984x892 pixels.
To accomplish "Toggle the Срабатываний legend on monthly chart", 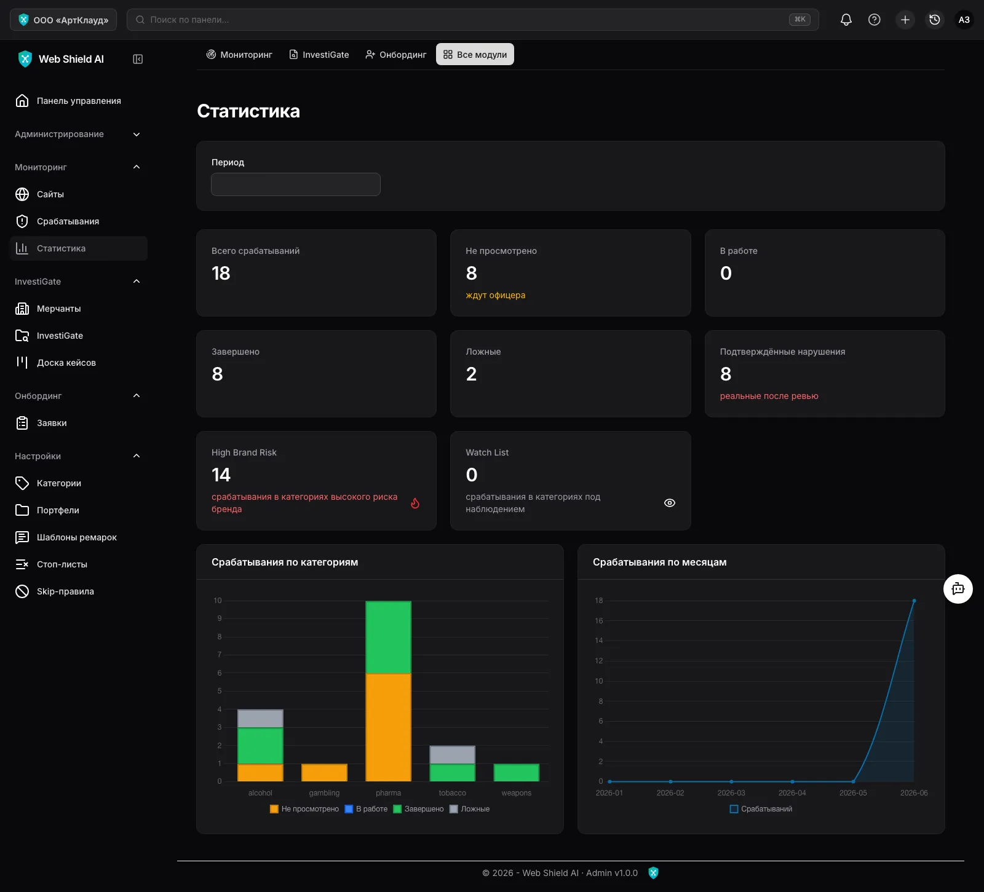I will pos(761,809).
